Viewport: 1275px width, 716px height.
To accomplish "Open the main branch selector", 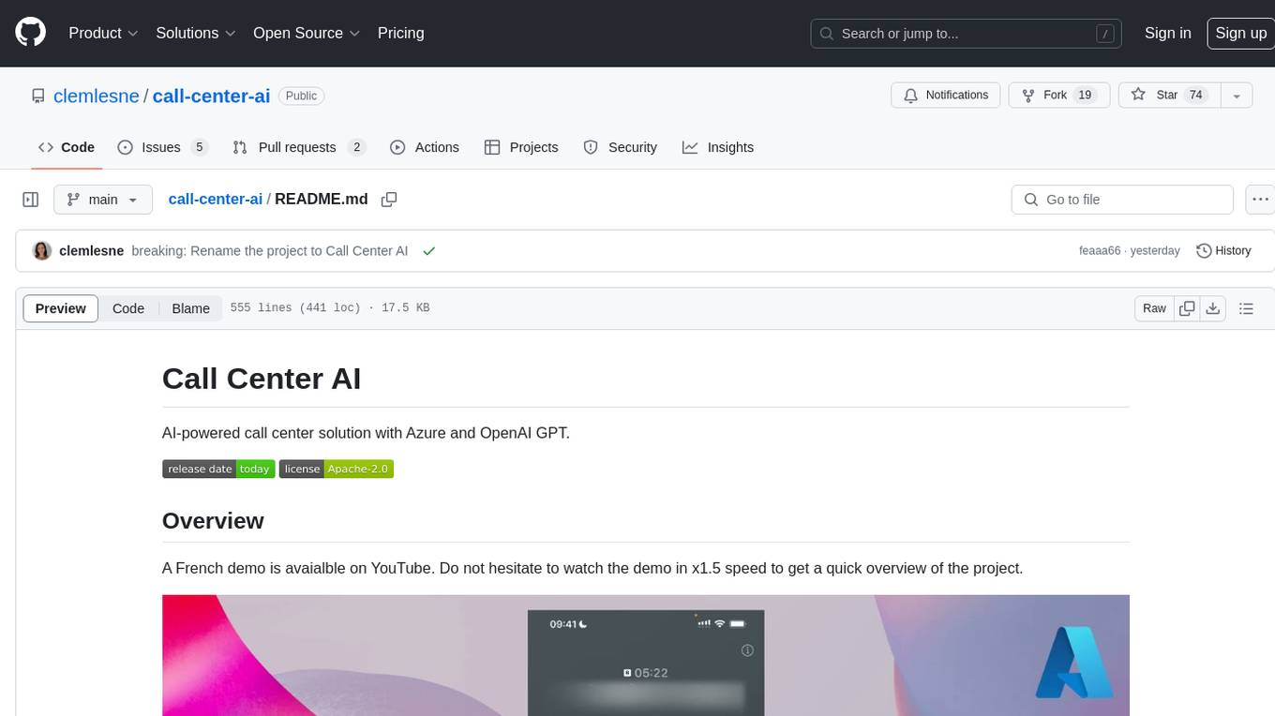I will (x=103, y=200).
